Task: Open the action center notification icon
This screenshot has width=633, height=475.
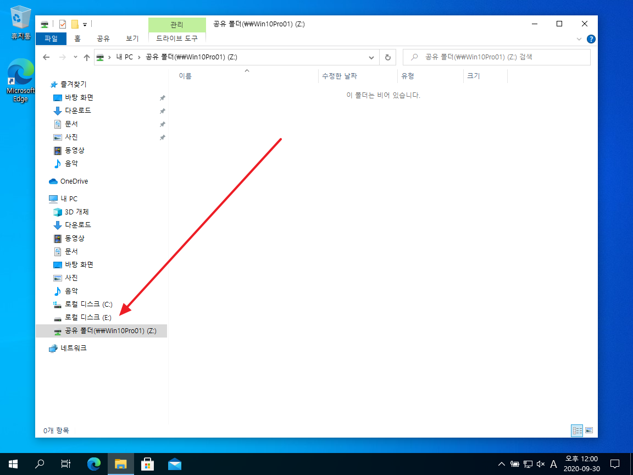Action: click(615, 464)
